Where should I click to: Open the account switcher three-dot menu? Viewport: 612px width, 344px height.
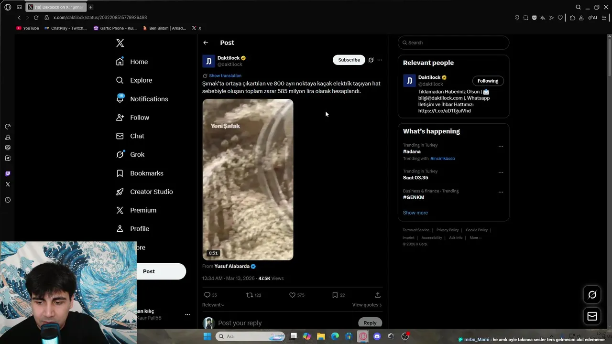(187, 314)
